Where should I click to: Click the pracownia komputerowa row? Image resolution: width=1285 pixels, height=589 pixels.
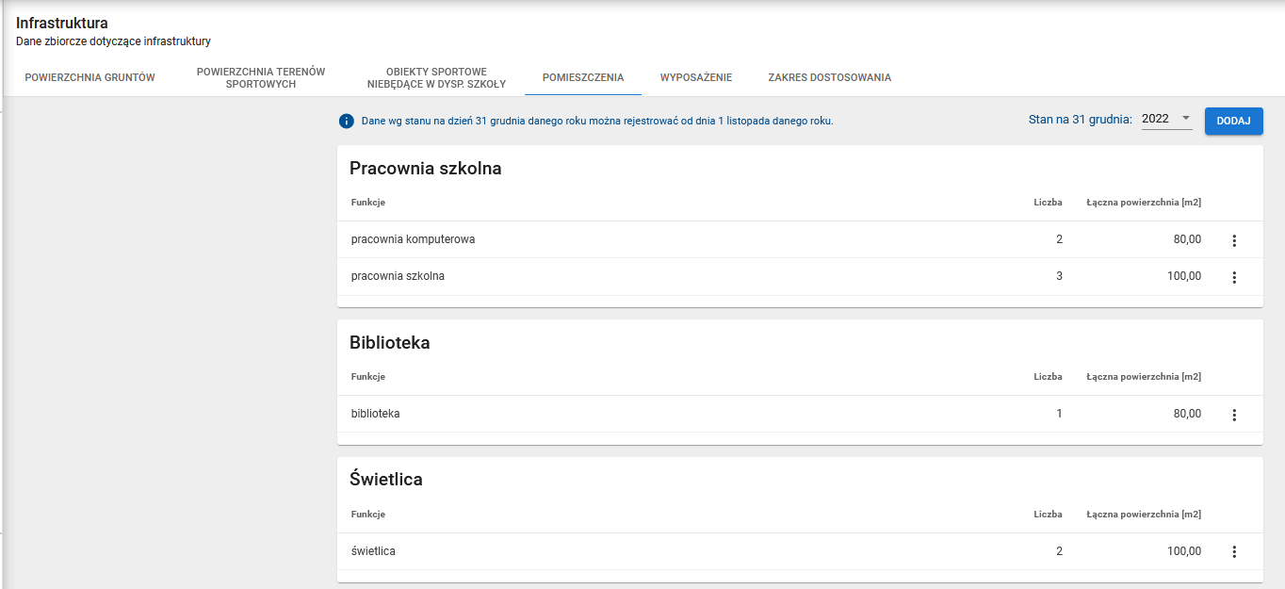413,239
